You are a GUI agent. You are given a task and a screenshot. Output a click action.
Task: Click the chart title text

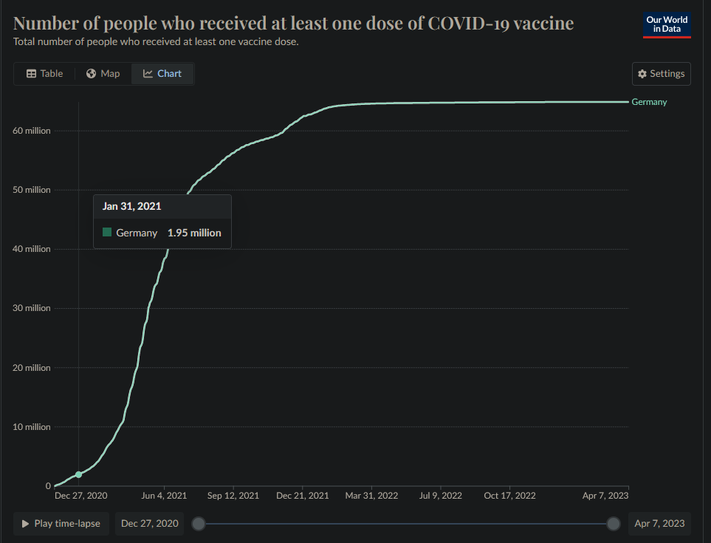point(293,23)
